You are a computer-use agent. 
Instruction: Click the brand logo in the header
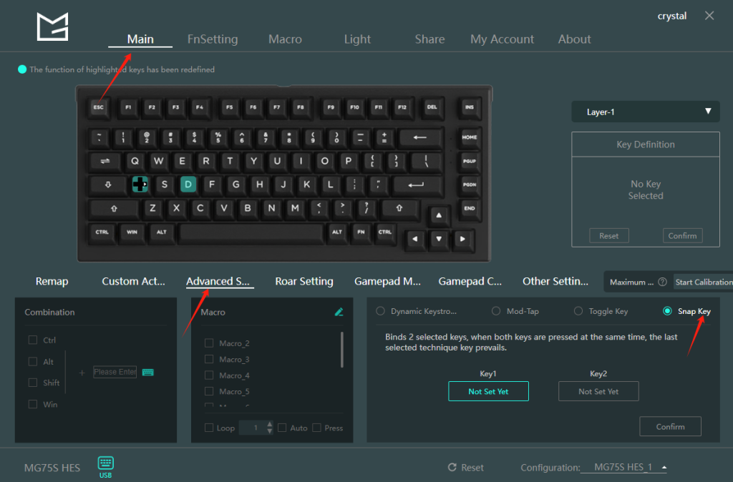click(x=52, y=26)
